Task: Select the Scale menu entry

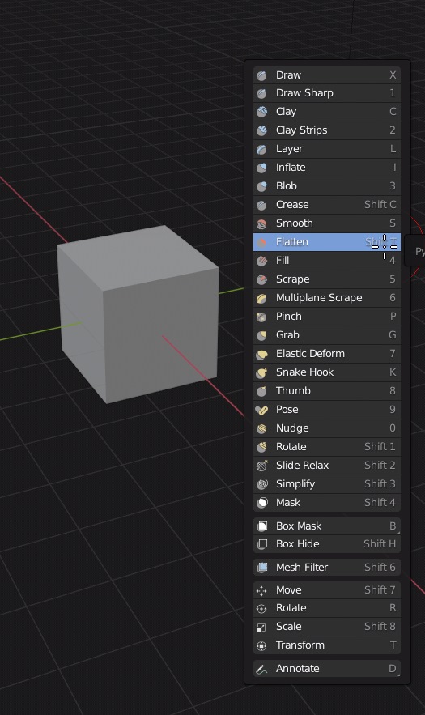Action: coord(327,627)
